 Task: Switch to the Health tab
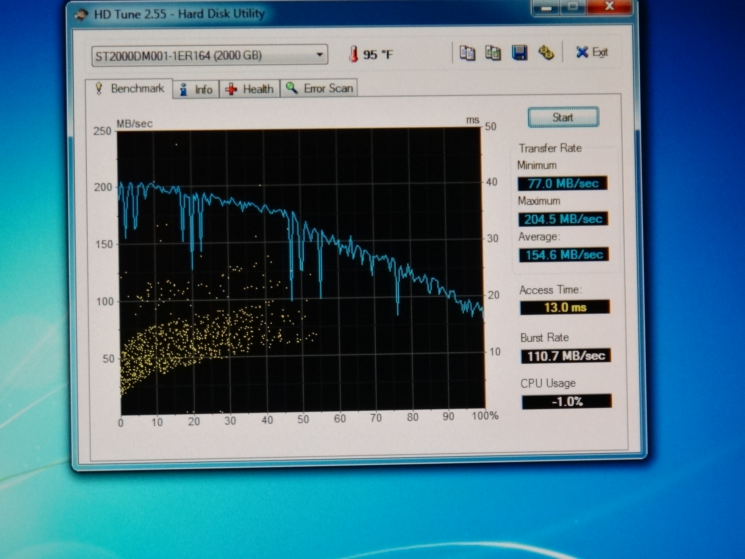(249, 89)
